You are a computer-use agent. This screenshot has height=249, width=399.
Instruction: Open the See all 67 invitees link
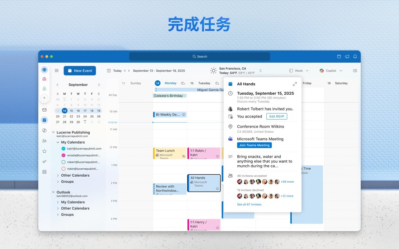coord(249,204)
